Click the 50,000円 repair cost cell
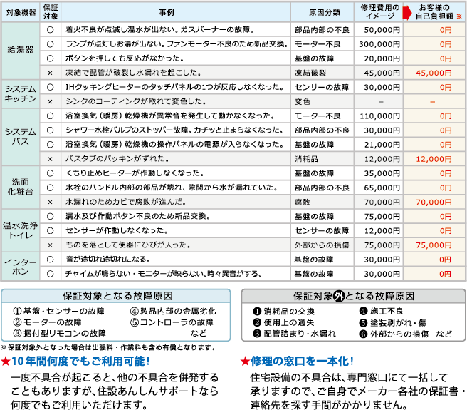The image size is (467, 410). (379, 30)
